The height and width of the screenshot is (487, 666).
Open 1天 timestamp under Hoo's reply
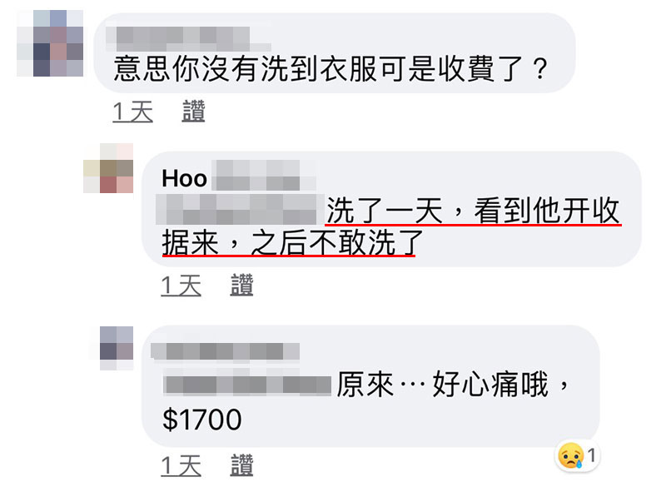(181, 285)
